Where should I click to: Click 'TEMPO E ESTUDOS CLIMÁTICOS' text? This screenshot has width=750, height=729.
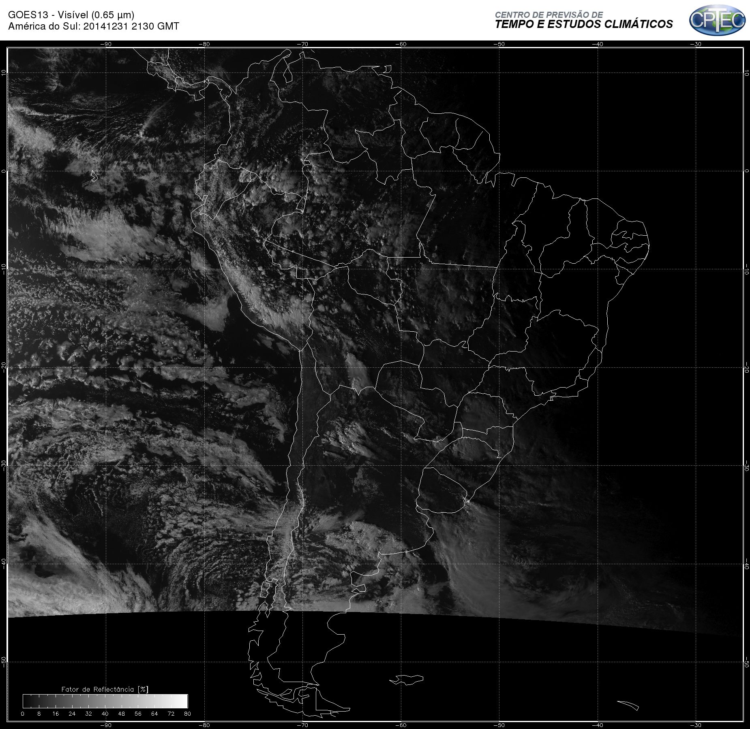pyautogui.click(x=584, y=24)
